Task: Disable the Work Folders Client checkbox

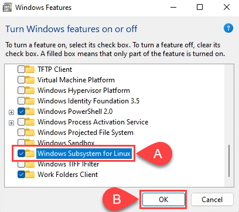Action: [x=21, y=175]
